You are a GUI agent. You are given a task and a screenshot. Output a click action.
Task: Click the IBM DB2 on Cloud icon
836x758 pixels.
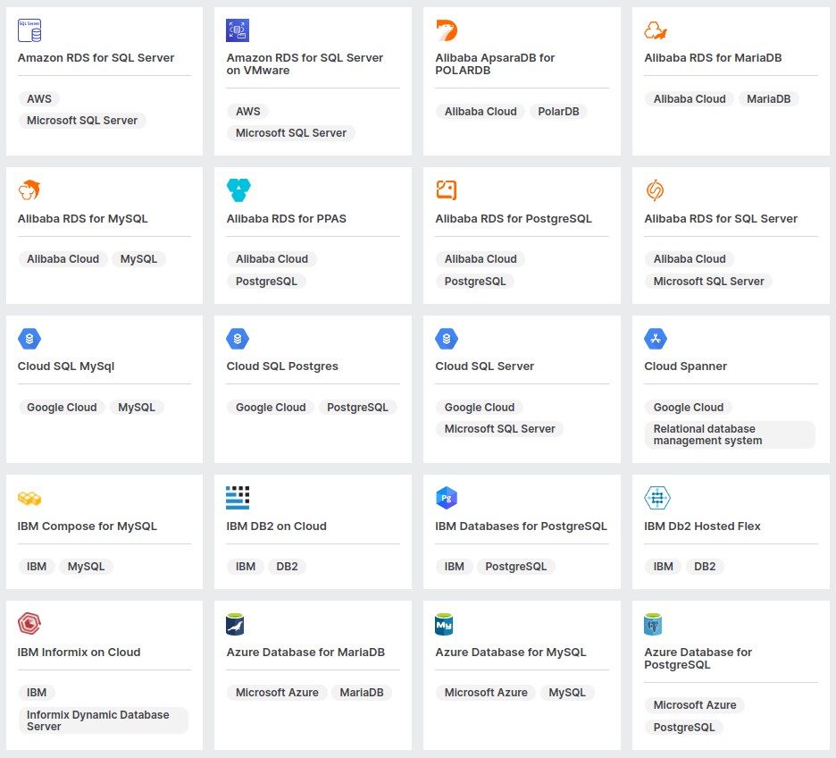(238, 498)
